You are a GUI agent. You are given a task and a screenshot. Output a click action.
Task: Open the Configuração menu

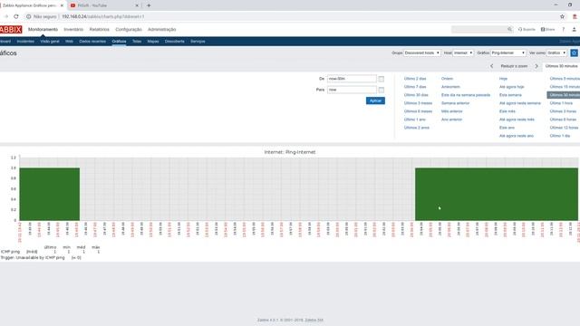pyautogui.click(x=129, y=29)
